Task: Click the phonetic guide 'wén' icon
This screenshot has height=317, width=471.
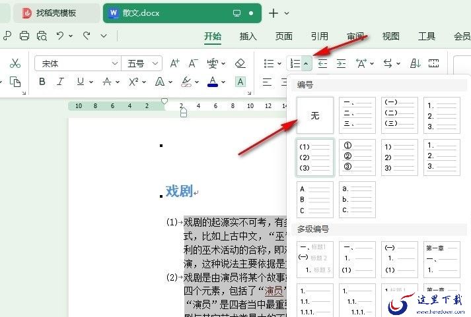Action: [x=213, y=63]
